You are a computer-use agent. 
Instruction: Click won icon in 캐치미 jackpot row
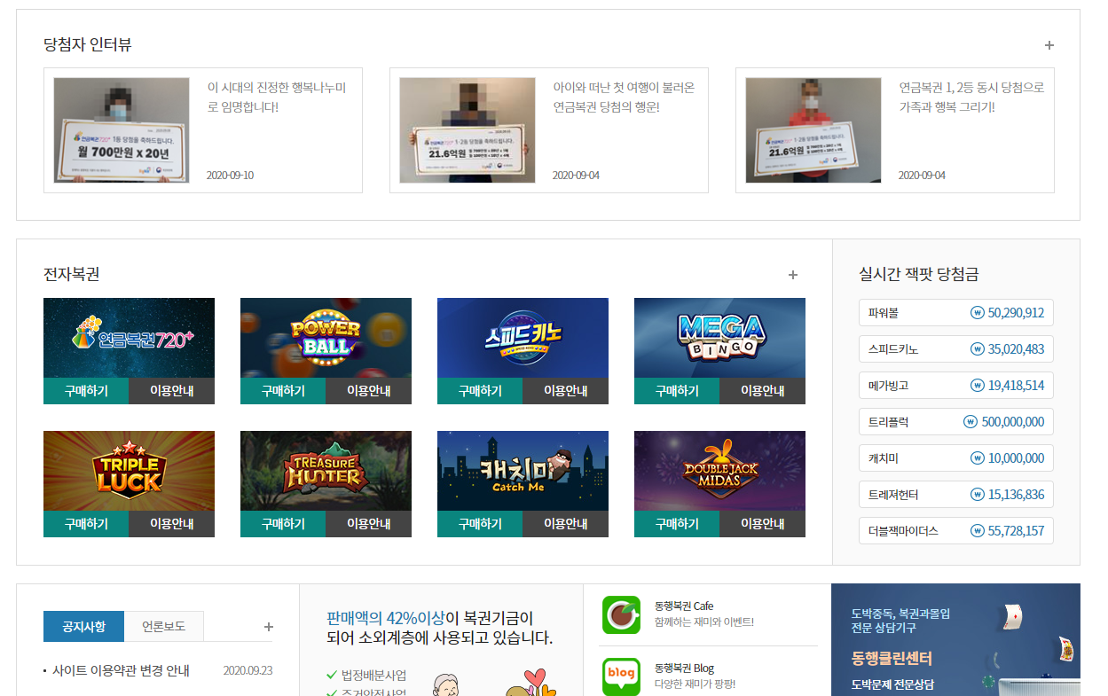pyautogui.click(x=978, y=458)
